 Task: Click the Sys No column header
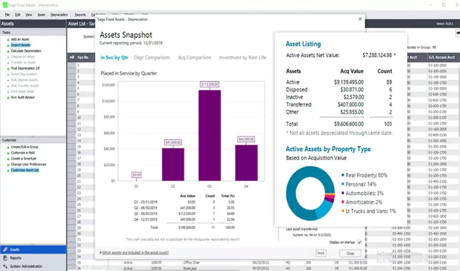click(83, 57)
